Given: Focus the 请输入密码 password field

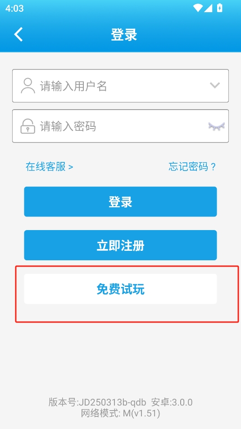Looking at the screenshot, I should [x=121, y=126].
